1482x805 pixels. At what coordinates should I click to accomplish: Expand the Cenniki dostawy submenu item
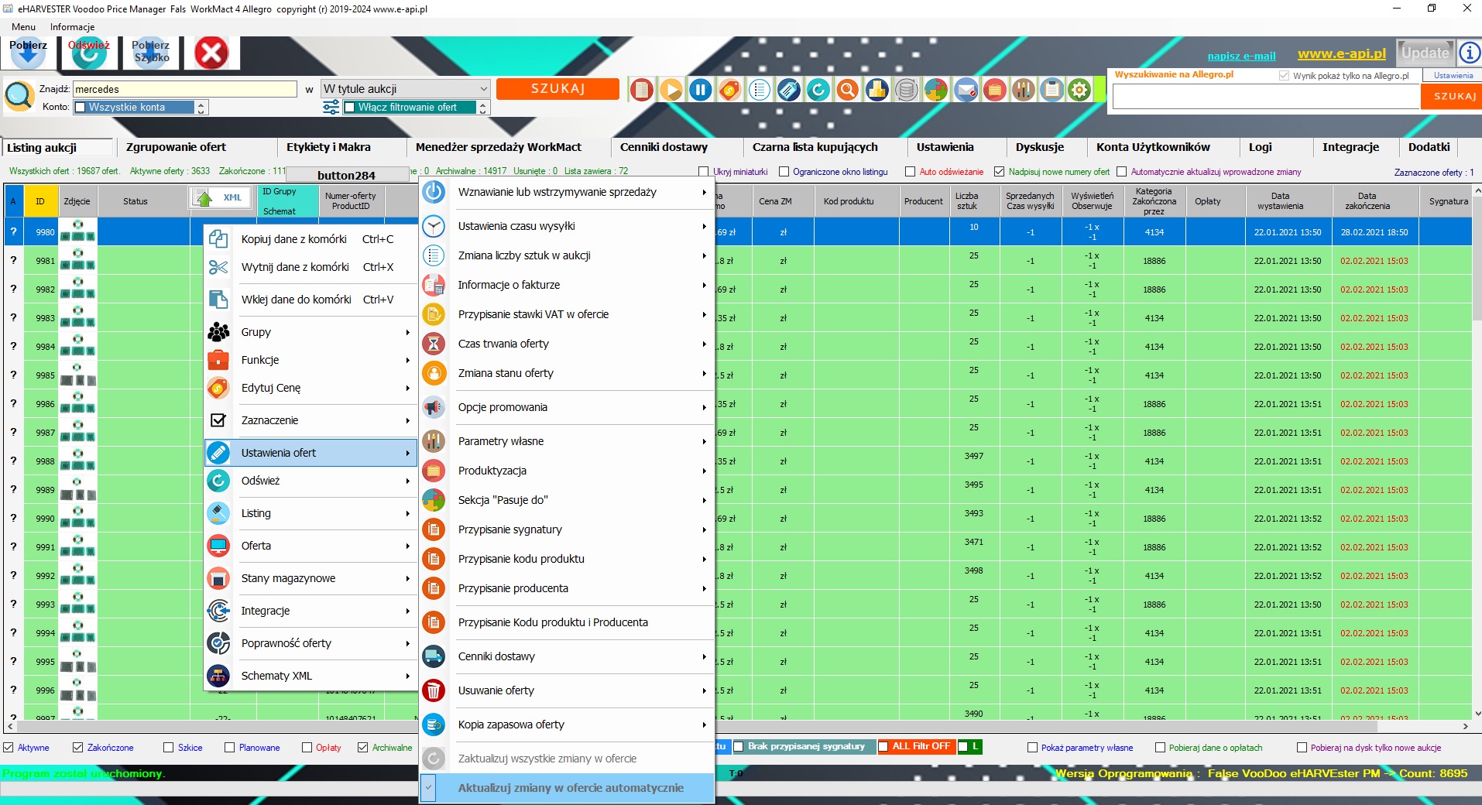coord(567,656)
